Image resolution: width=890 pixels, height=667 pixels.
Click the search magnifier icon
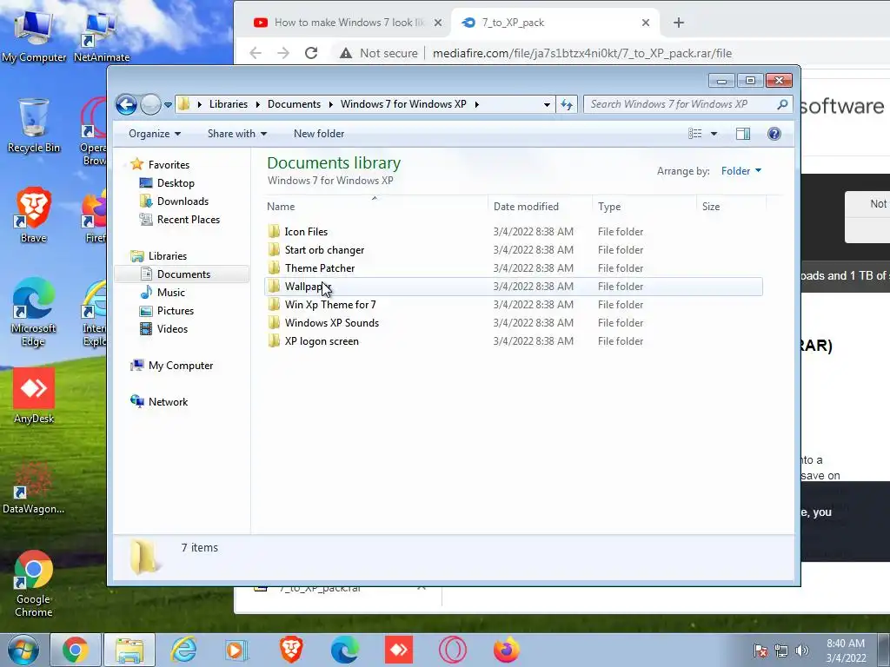782,104
